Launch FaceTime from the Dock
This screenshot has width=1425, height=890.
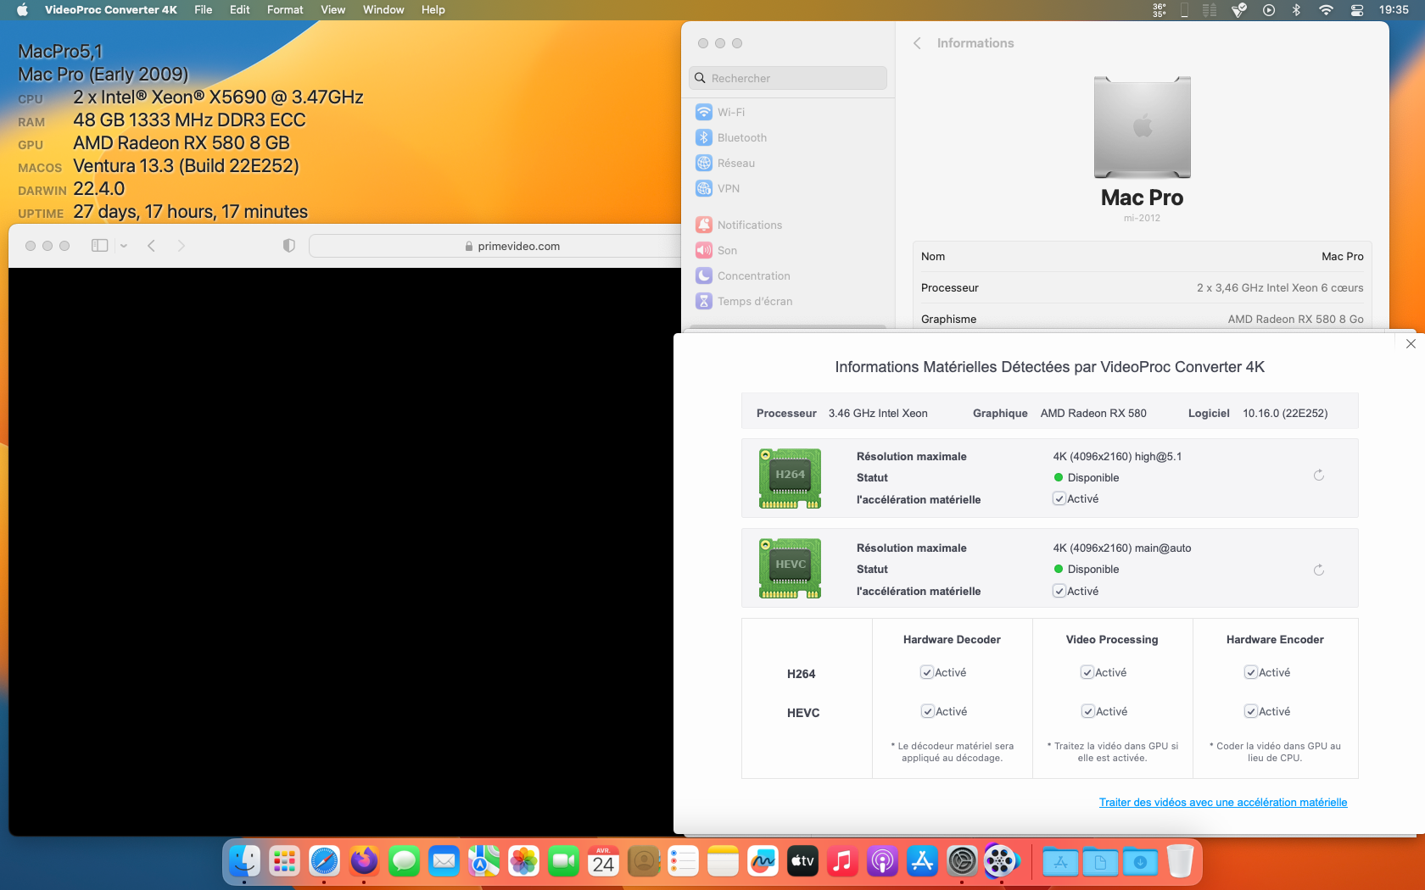[564, 862]
